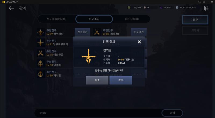
Task: Switch to the 친구 목록(27/36) tab
Action: pos(56,19)
